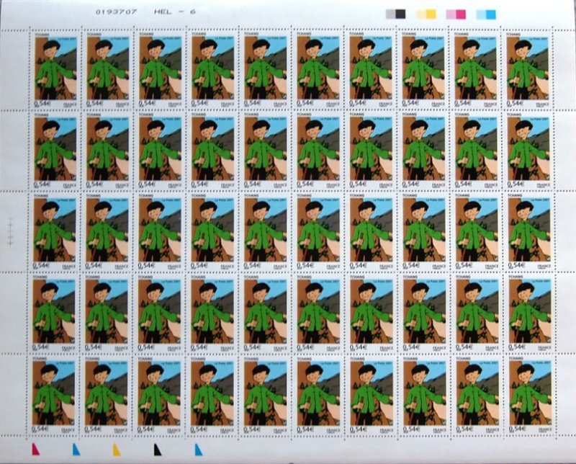Click the light gray swatch at top
576x464 pixels.
[390, 14]
